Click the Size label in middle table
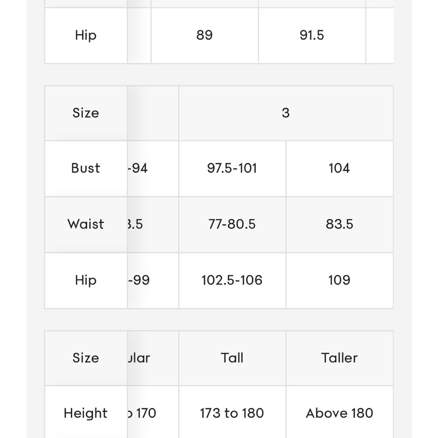This screenshot has height=438, width=438. click(86, 113)
